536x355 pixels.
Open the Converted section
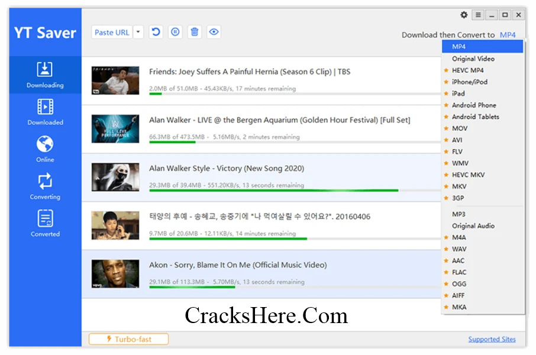tap(45, 224)
